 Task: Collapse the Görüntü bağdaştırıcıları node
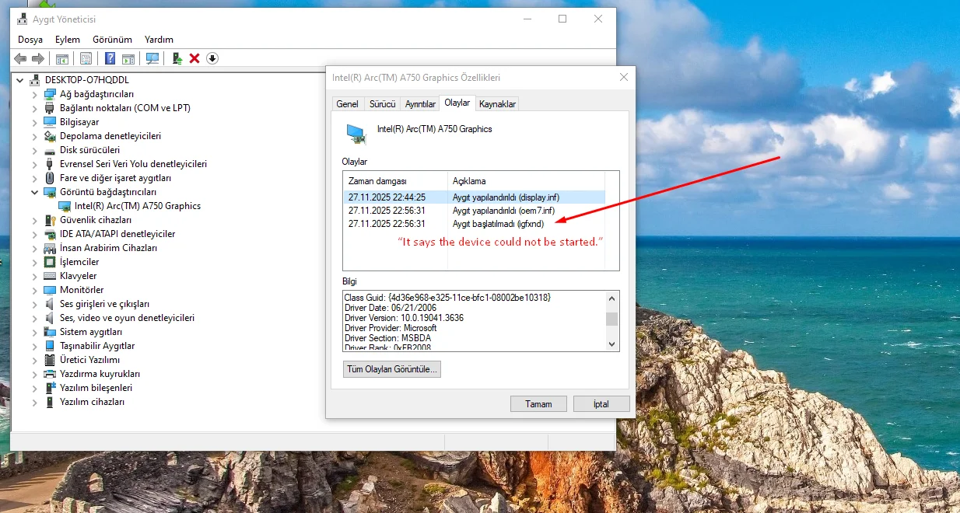pyautogui.click(x=34, y=192)
